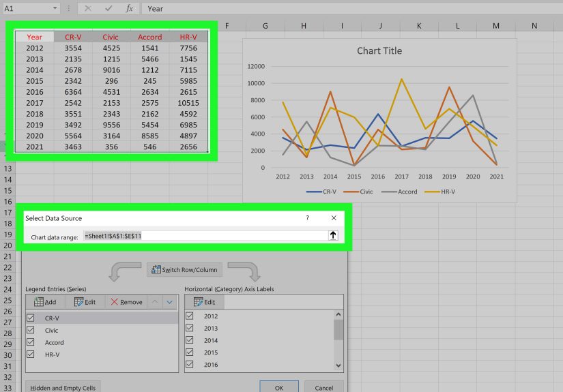Uncheck the 2015 category checkbox
This screenshot has width=563, height=392.
[x=190, y=352]
